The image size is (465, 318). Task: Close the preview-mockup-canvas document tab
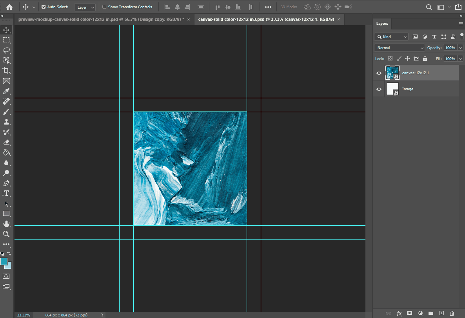(x=188, y=19)
